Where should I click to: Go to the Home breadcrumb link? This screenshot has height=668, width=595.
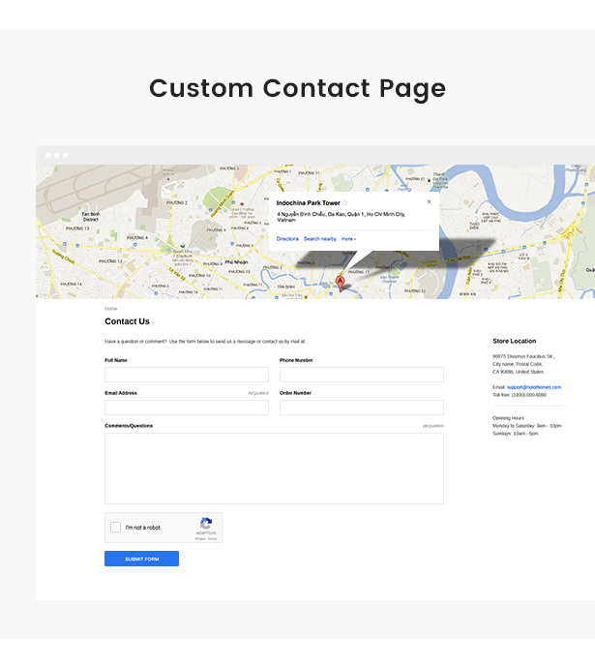point(111,309)
